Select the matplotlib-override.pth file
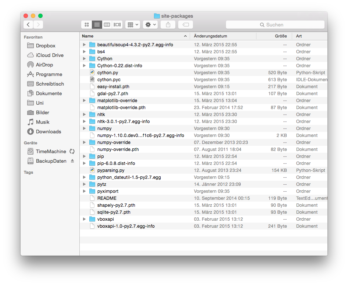This screenshot has height=285, width=348. pos(203,108)
